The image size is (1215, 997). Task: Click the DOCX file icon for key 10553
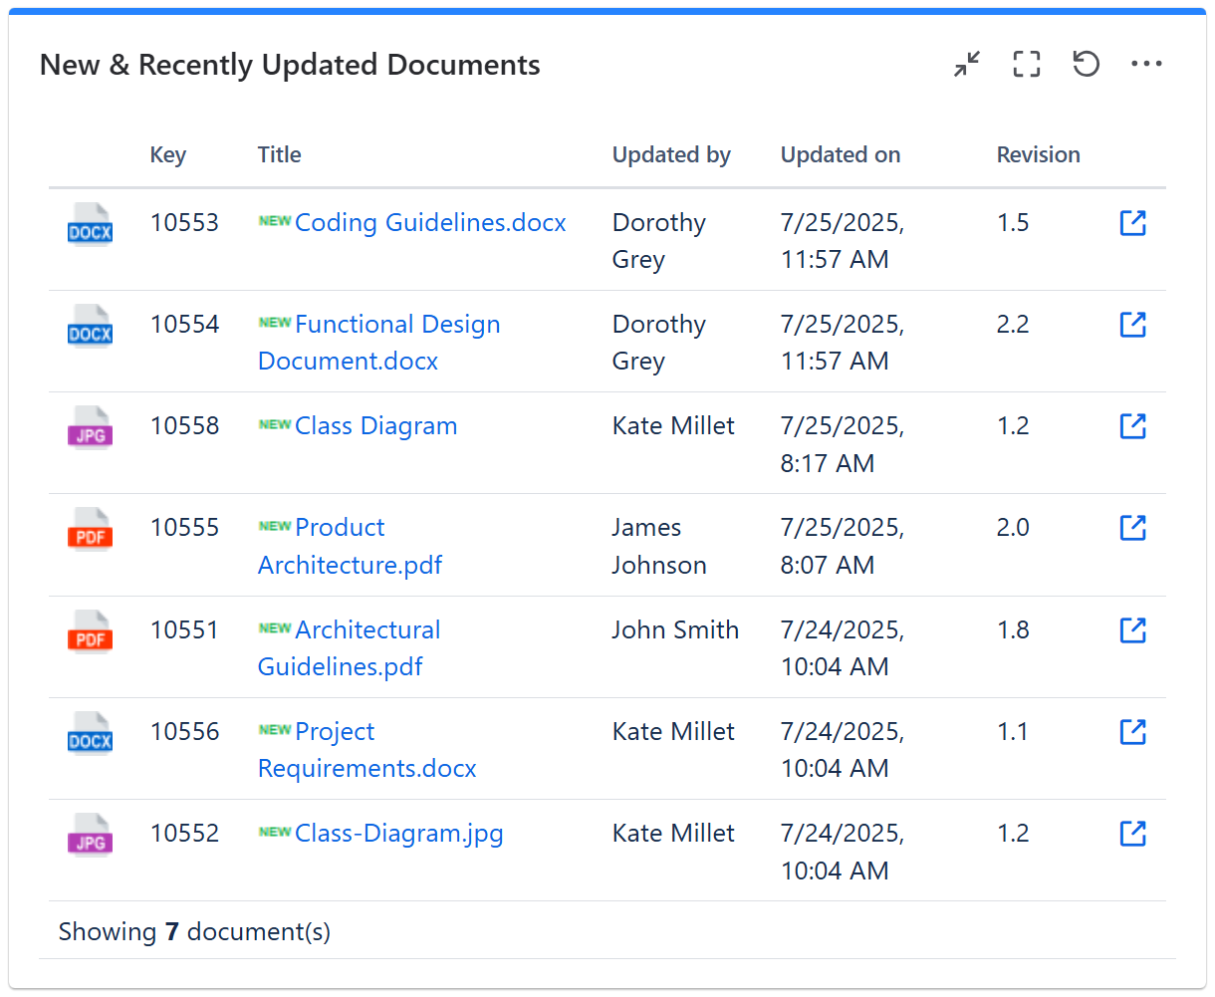[90, 225]
